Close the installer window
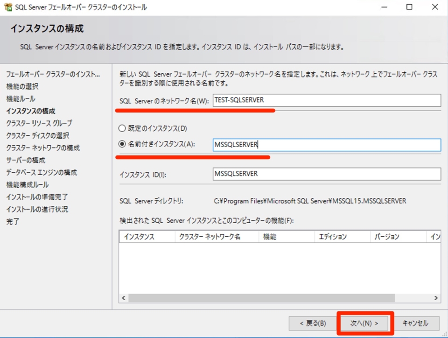 (x=435, y=7)
